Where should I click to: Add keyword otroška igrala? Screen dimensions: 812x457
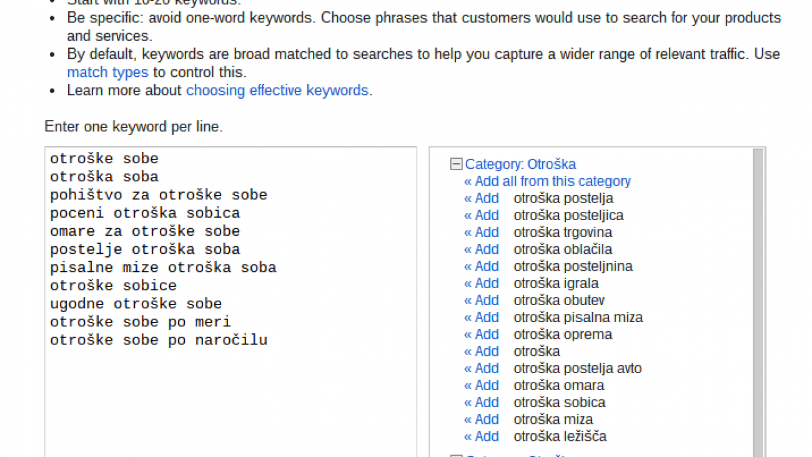click(482, 283)
